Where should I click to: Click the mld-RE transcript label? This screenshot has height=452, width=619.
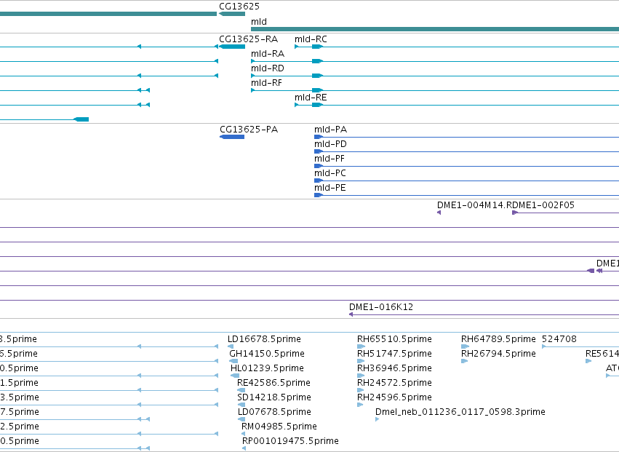coord(311,98)
